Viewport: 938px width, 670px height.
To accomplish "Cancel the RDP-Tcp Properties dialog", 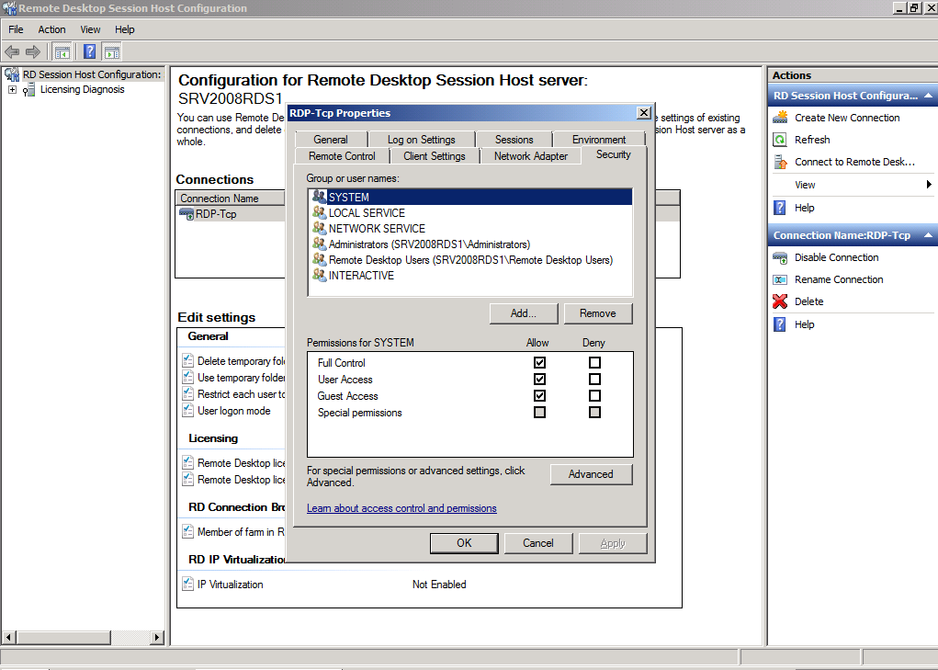I will pyautogui.click(x=538, y=543).
